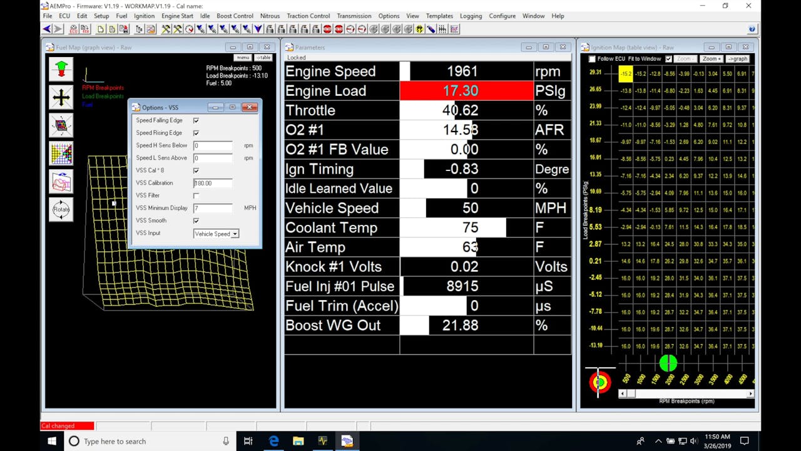Disable the Speed Falling Edge checkbox
The image size is (801, 451).
[x=196, y=120]
